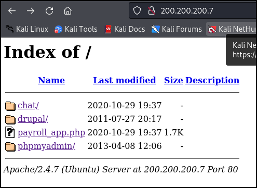Image resolution: width=257 pixels, height=188 pixels.
Task: Go back using the browser back arrow
Action: point(12,11)
